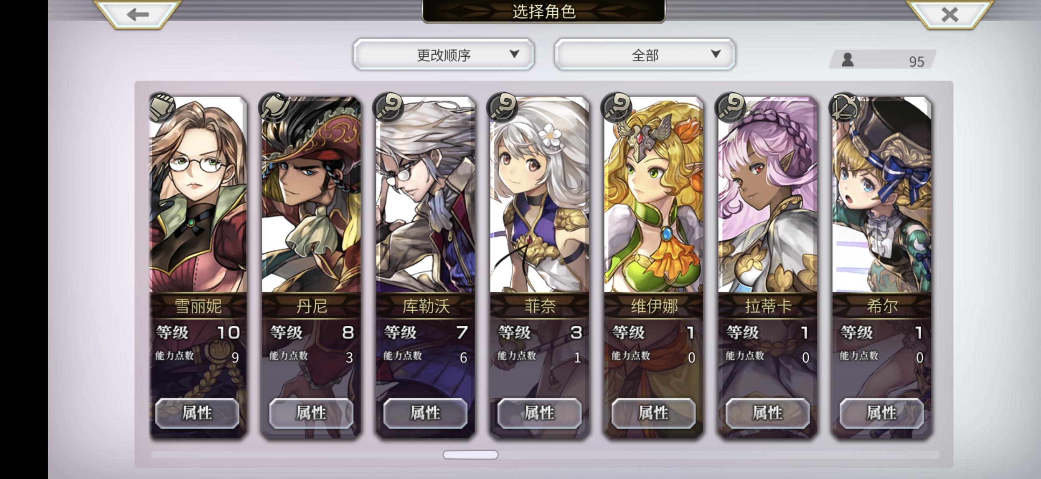Choose the 维伊娜 character card
The width and height of the screenshot is (1041, 479).
(653, 267)
